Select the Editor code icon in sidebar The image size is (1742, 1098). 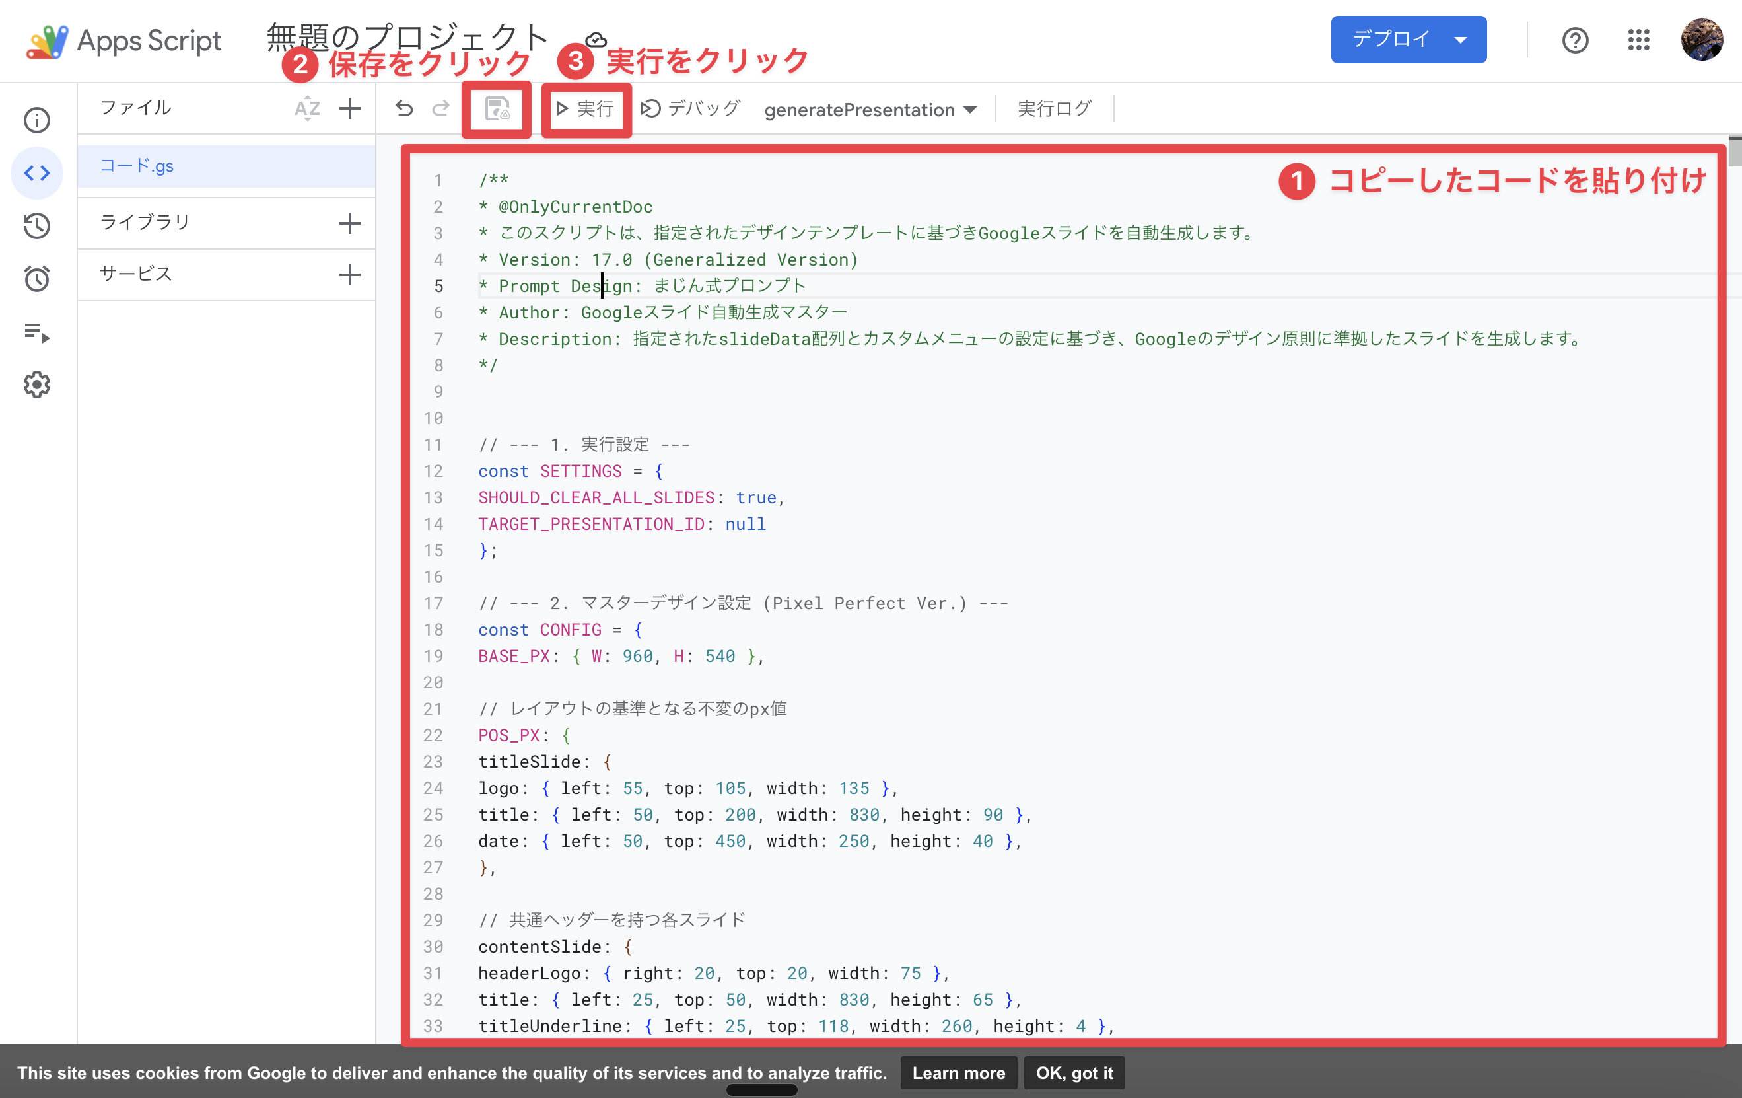(36, 173)
